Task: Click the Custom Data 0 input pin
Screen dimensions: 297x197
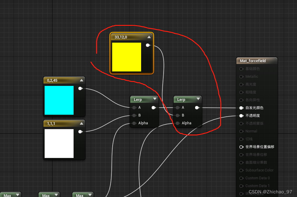Action: click(241, 178)
